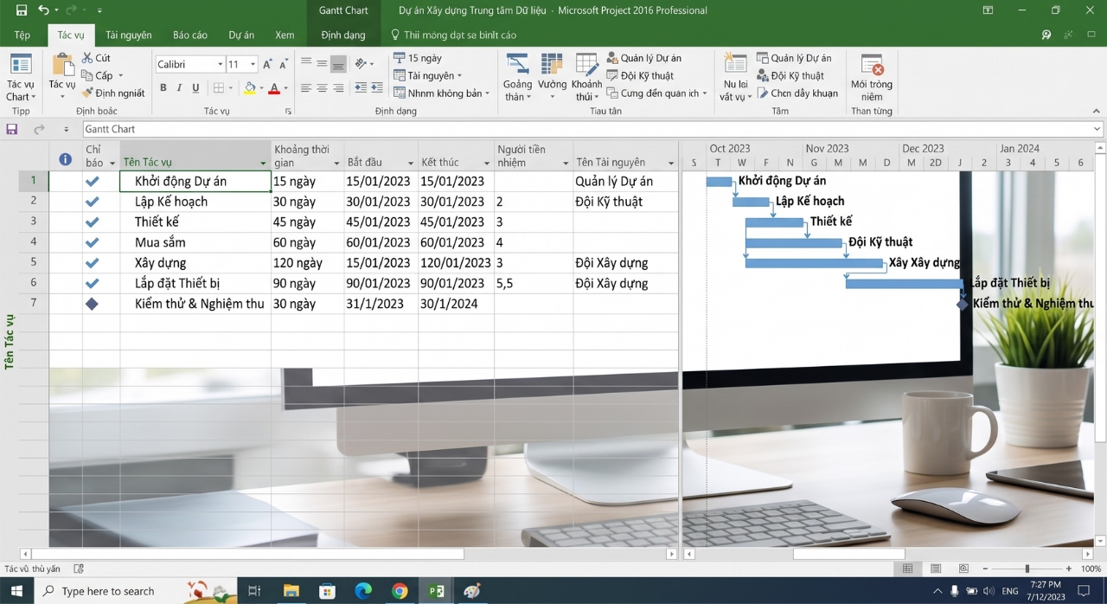Click the Gantt Chart entry bar field
Viewport: 1107px width, 604px height.
tap(592, 129)
